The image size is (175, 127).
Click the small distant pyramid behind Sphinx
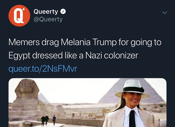(43, 98)
